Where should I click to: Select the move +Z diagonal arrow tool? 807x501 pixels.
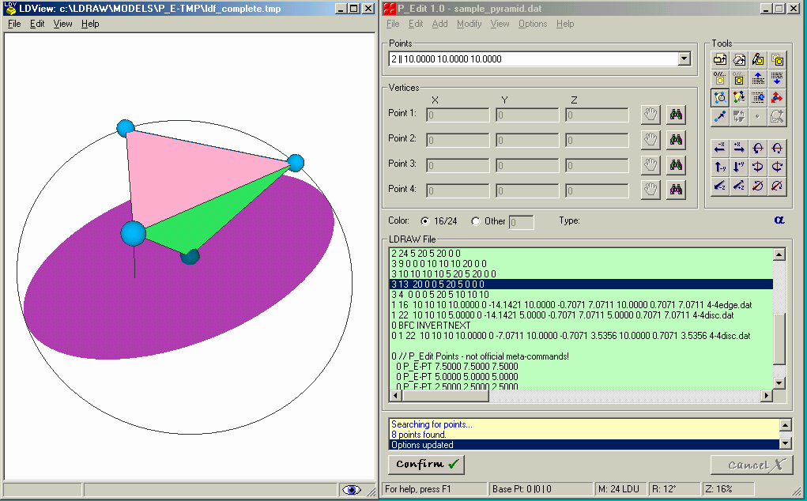[738, 185]
